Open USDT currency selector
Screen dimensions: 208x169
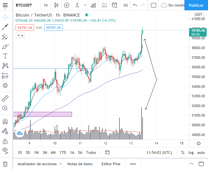[198, 15]
